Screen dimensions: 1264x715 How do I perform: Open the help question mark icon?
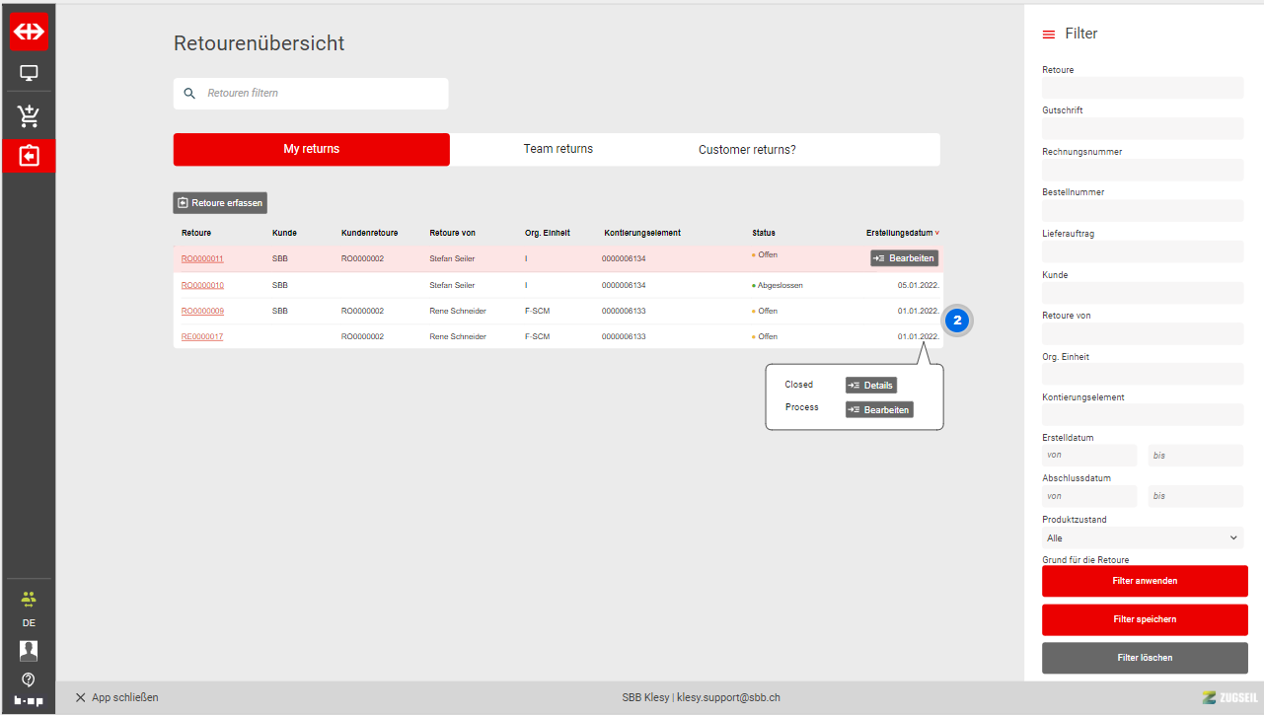29,679
